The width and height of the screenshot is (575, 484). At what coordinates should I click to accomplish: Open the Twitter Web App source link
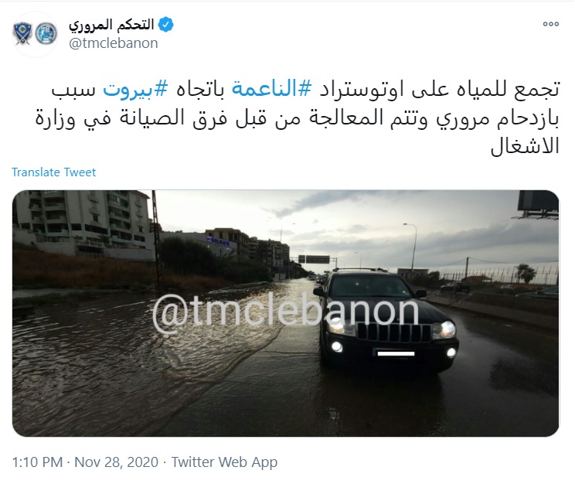click(x=224, y=462)
